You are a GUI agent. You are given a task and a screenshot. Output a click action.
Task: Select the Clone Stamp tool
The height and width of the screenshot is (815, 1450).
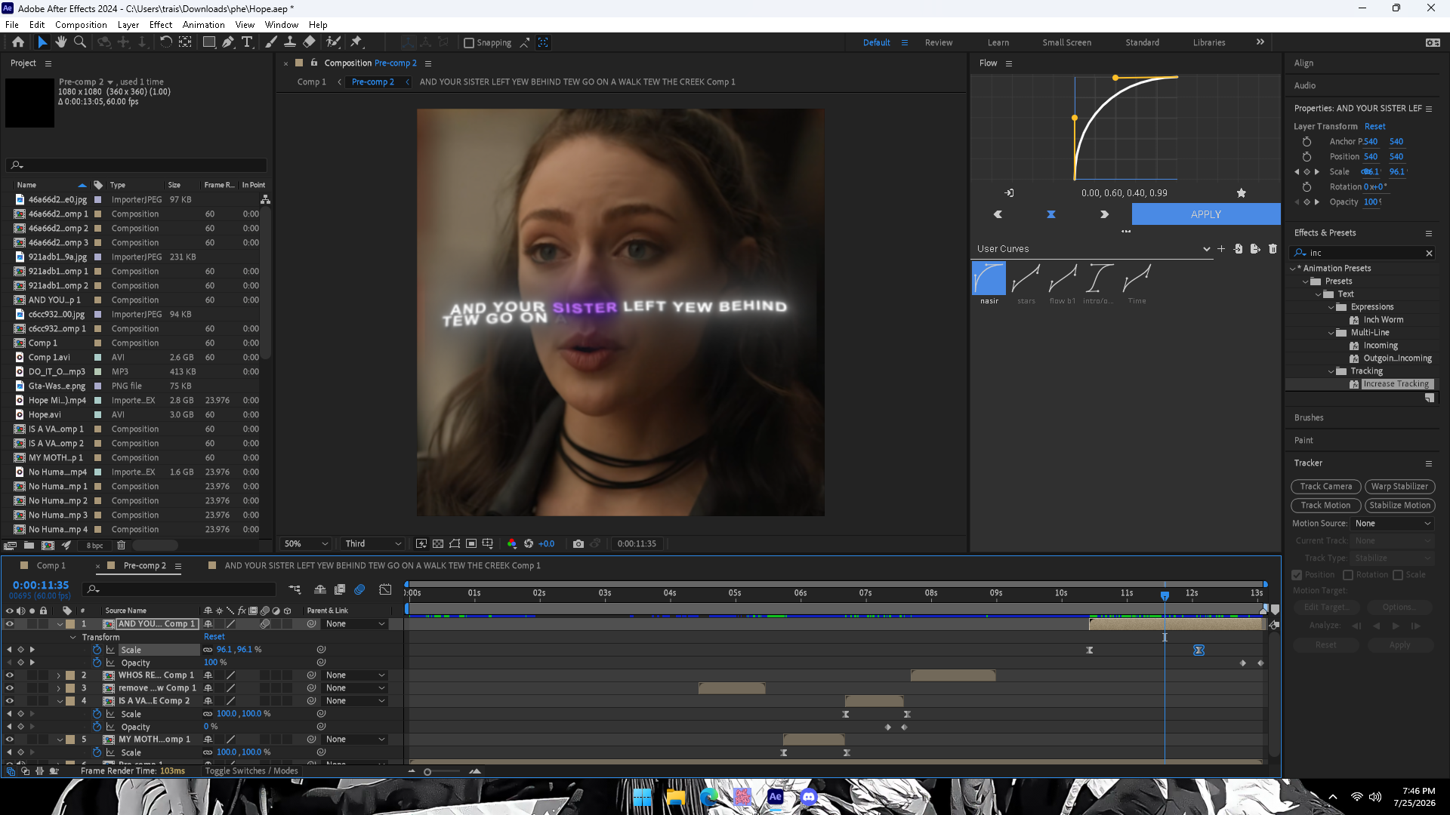tap(290, 42)
